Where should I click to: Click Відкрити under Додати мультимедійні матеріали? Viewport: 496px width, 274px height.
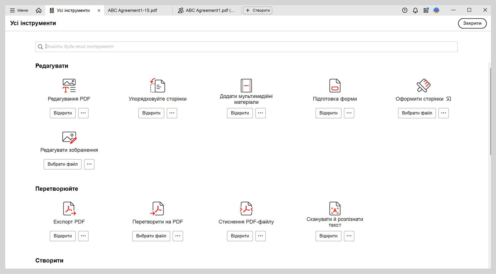240,113
